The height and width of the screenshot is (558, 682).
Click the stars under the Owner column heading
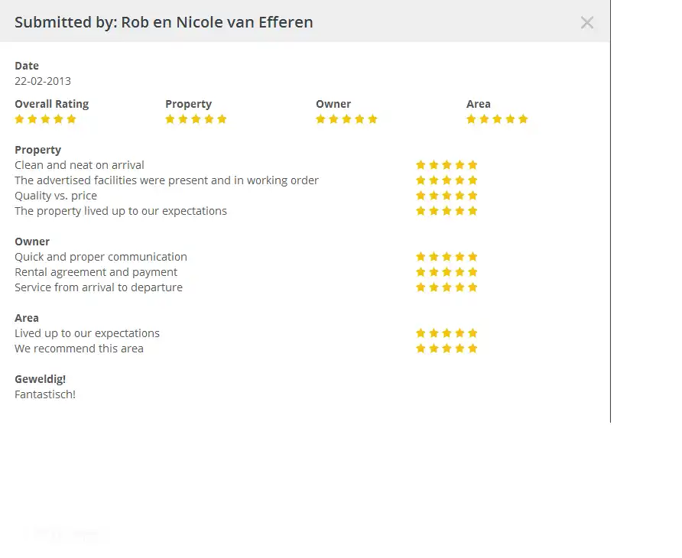(x=346, y=119)
